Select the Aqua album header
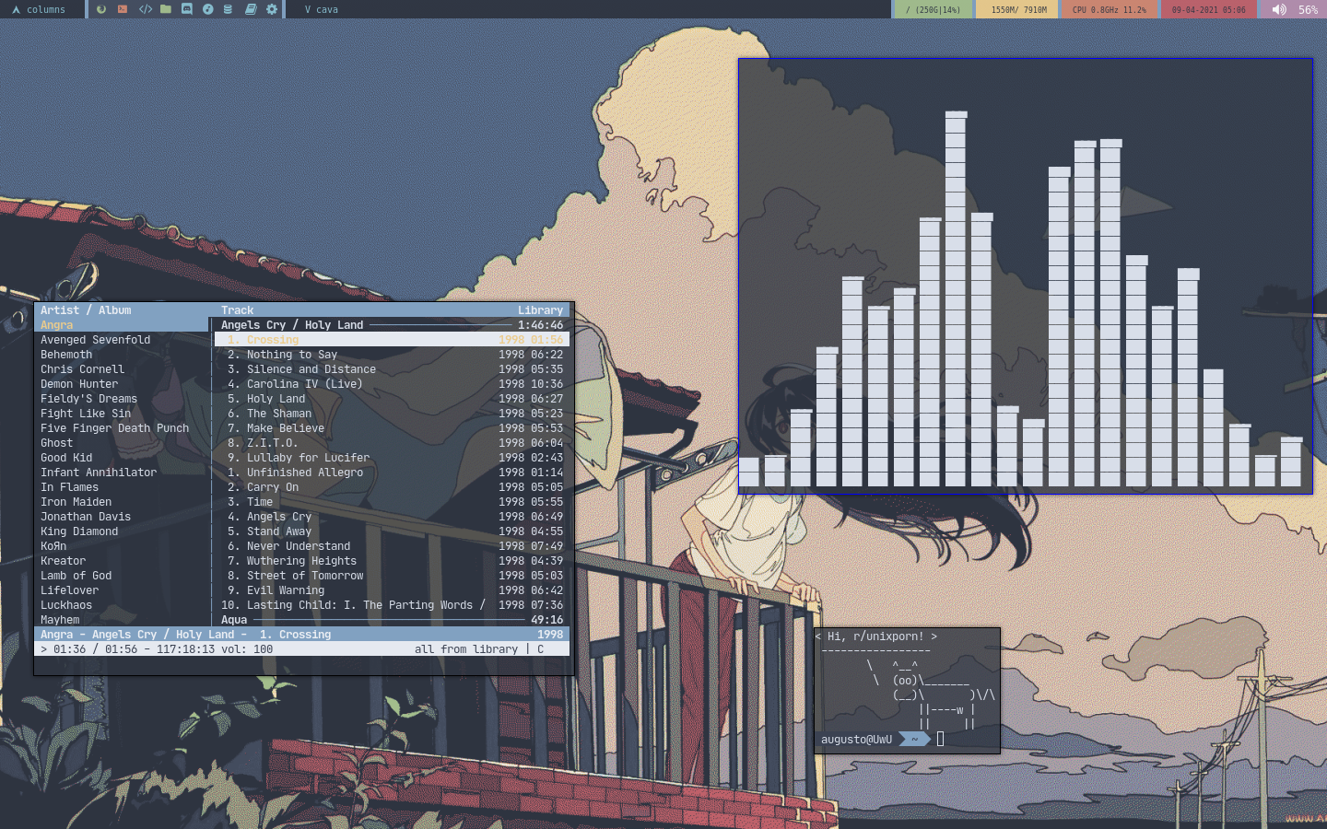The image size is (1327, 829). [x=392, y=620]
